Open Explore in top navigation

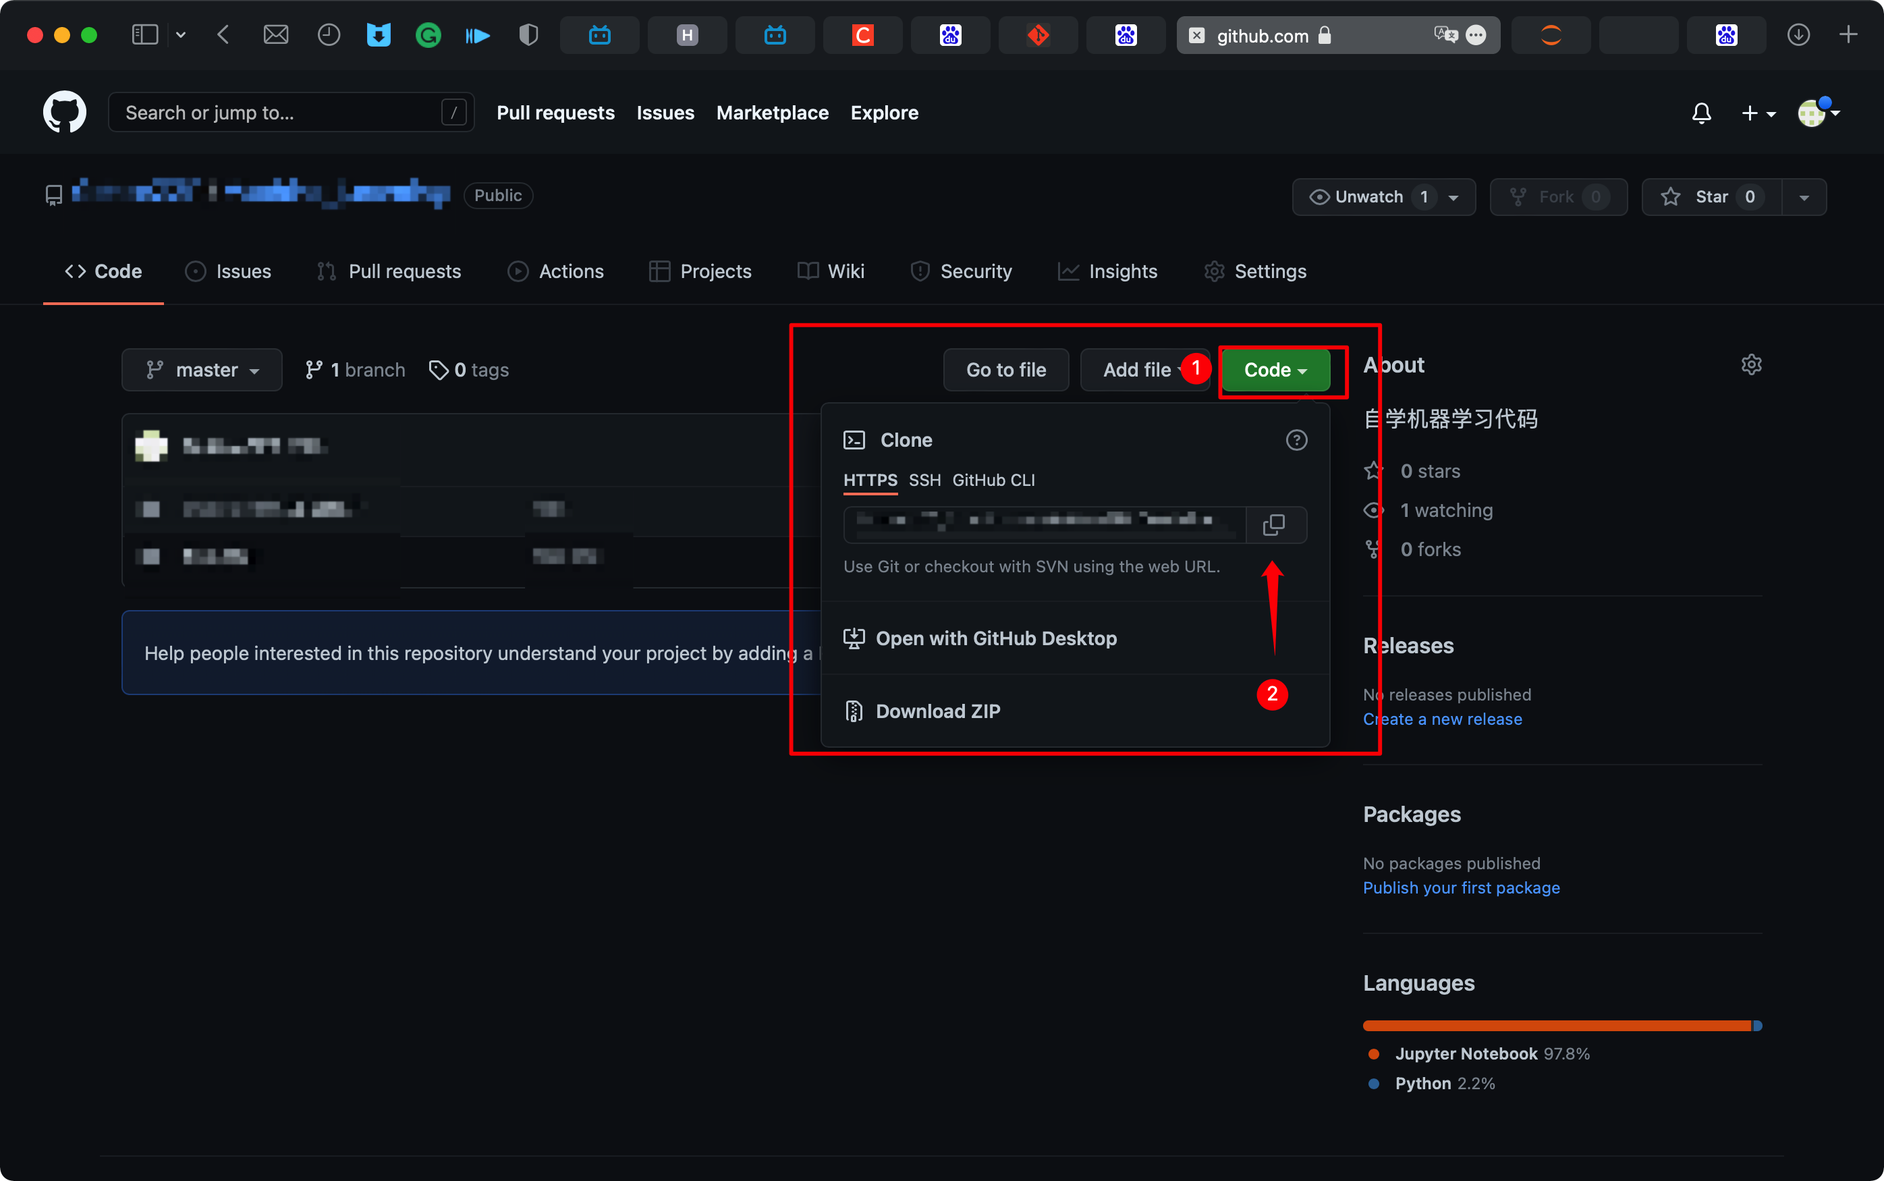[884, 113]
